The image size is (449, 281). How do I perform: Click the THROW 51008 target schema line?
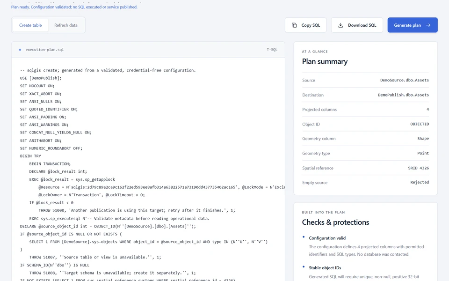click(113, 273)
